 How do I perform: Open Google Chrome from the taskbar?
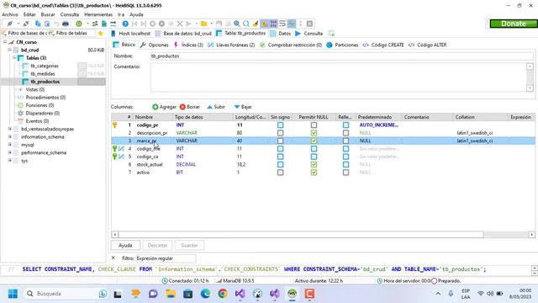(x=223, y=294)
